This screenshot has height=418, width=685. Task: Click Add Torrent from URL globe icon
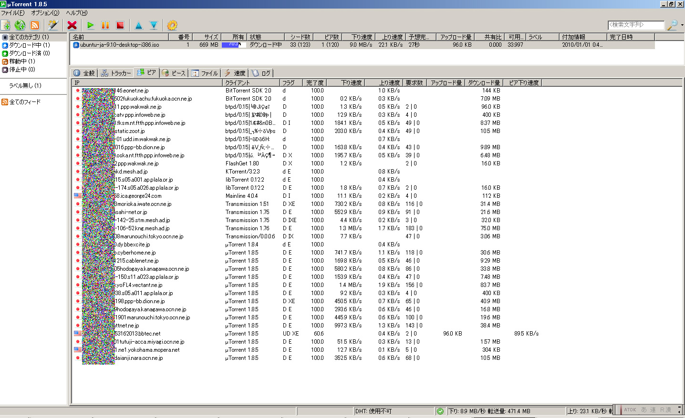[x=20, y=25]
